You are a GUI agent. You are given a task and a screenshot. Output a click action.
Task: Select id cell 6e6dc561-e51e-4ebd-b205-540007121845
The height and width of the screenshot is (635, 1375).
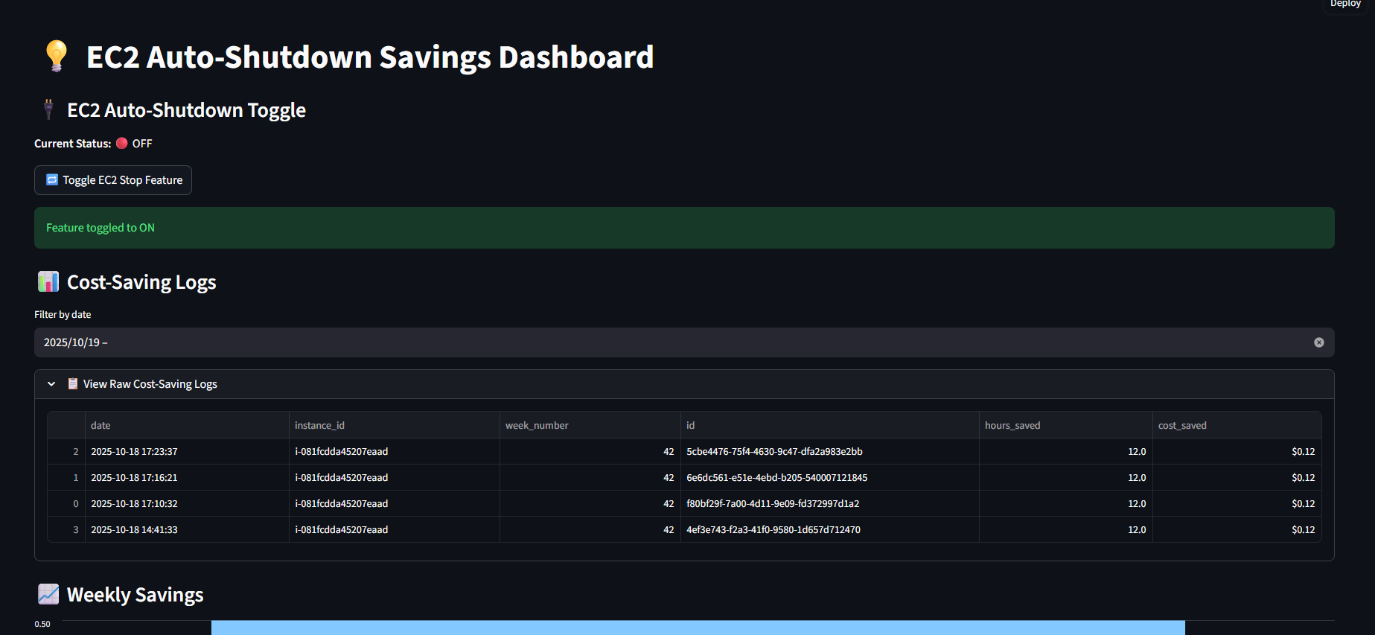tap(829, 477)
